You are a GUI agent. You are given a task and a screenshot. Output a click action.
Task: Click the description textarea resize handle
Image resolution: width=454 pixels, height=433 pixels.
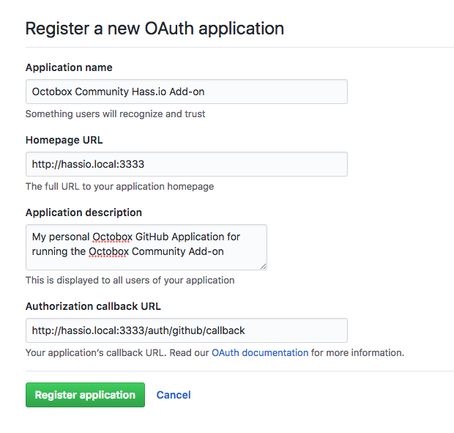coord(263,267)
